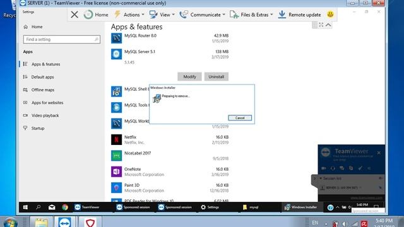The height and width of the screenshot is (227, 404).
Task: Click the fullscreen icon beside the chevron
Action: (321, 25)
